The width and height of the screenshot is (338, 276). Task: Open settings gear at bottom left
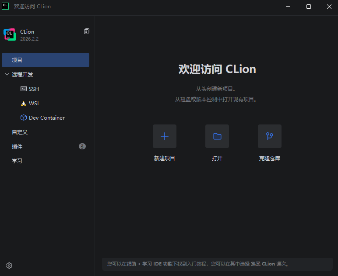pyautogui.click(x=9, y=266)
